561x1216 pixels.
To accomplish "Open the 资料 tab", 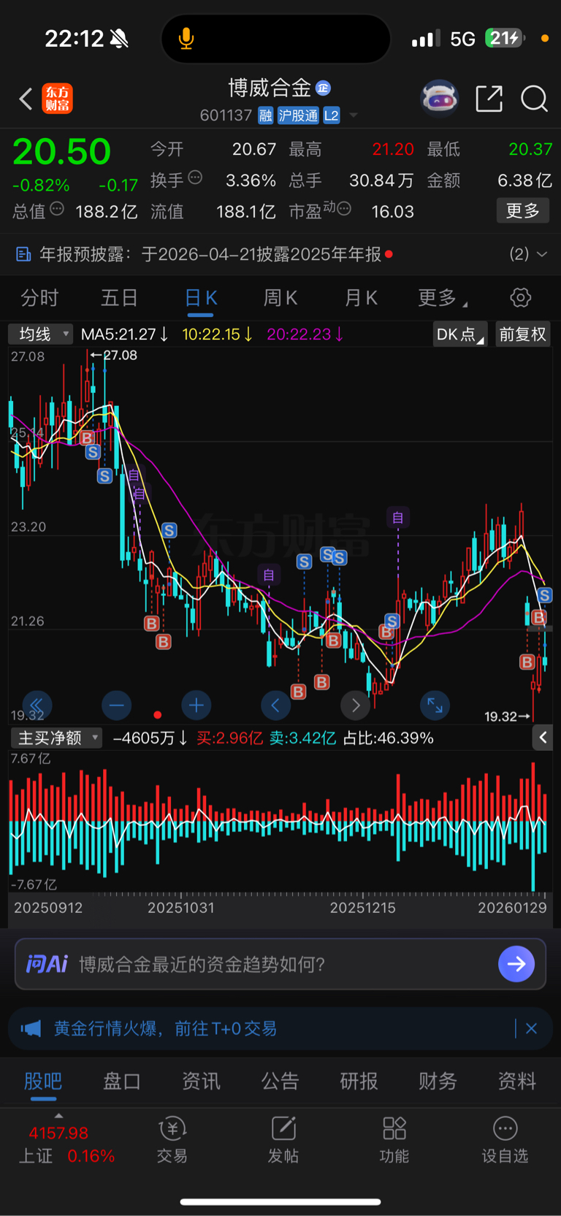I will click(516, 1081).
